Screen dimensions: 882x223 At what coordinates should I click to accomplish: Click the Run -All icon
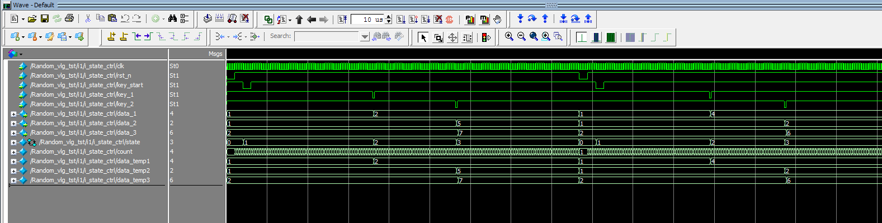tap(426, 20)
